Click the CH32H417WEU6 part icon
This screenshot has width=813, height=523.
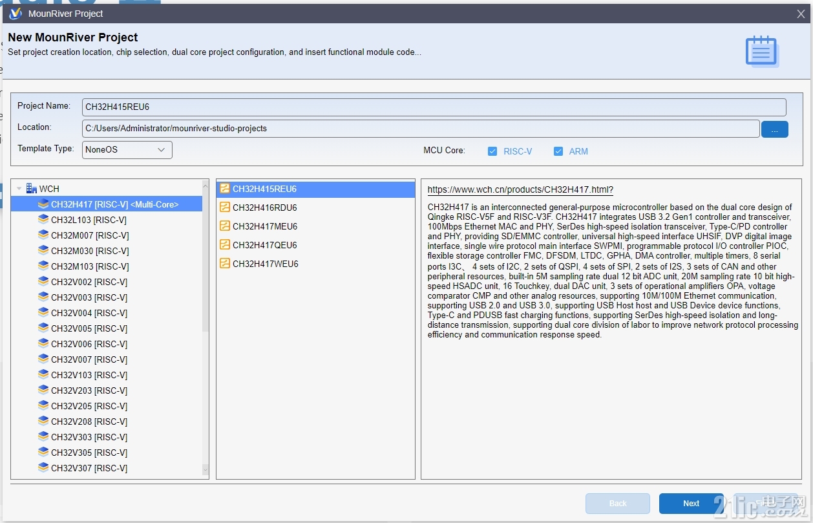point(225,264)
